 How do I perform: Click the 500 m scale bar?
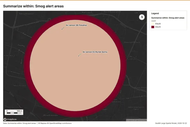click(14, 112)
